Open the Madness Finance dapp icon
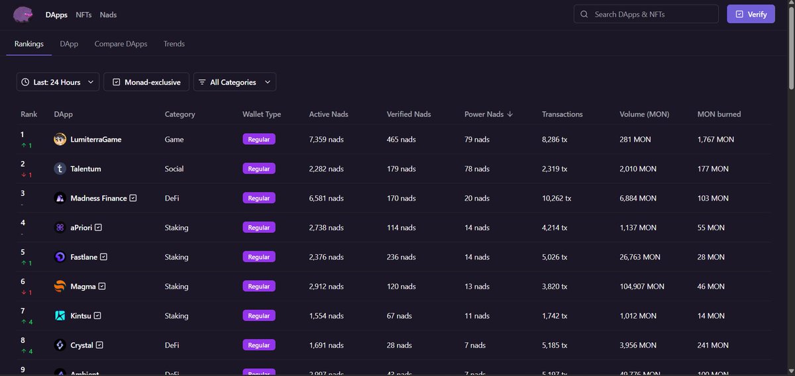Screen dimensions: 795x376 [60, 198]
